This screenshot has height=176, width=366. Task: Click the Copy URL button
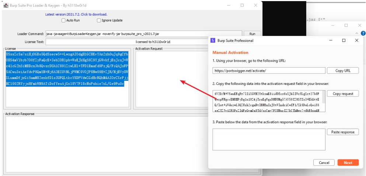pyautogui.click(x=343, y=71)
